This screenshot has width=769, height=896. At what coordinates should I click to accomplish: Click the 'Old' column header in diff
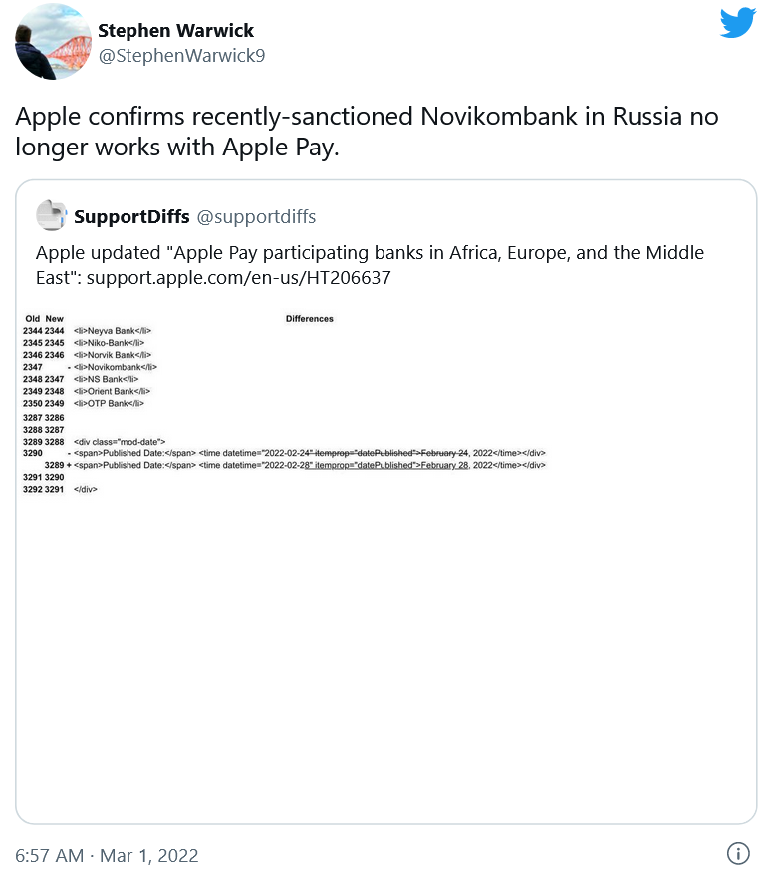[32, 319]
